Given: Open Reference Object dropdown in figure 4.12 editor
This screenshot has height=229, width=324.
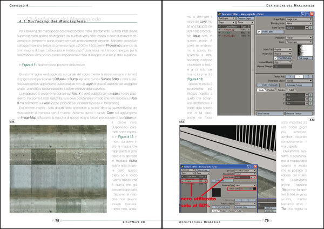Looking at the screenshot, I should tap(299, 81).
